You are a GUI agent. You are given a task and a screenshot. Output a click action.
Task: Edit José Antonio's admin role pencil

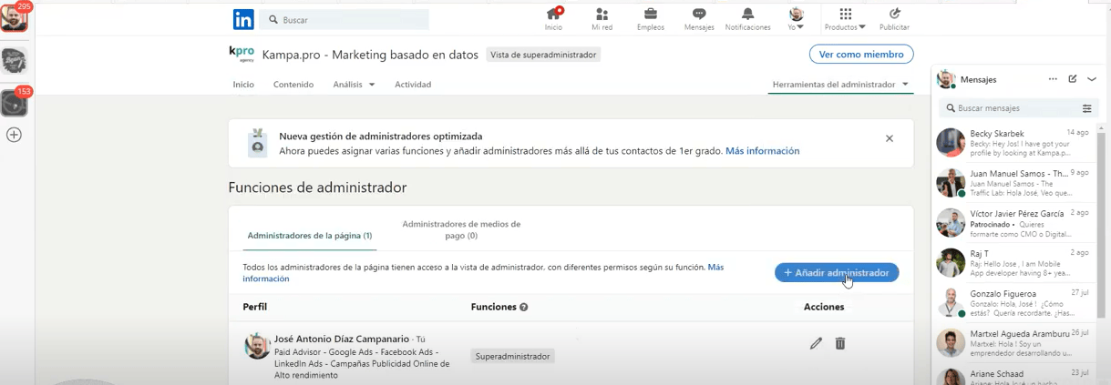coord(816,343)
